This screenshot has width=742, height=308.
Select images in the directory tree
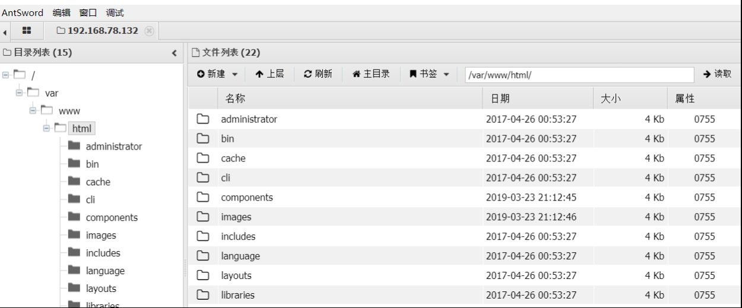pyautogui.click(x=101, y=236)
